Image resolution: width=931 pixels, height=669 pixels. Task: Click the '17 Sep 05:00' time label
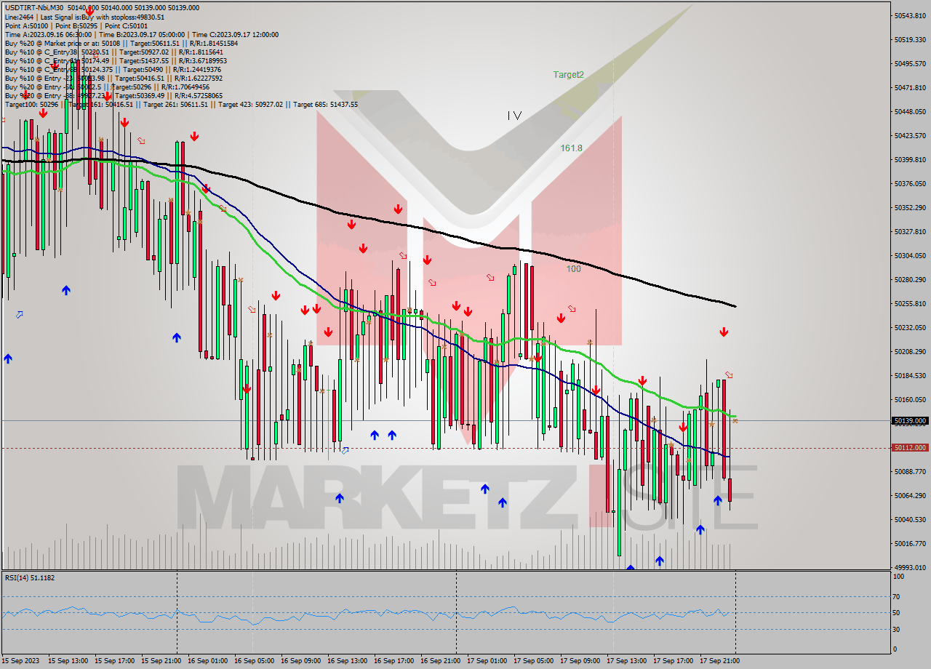[x=533, y=661]
